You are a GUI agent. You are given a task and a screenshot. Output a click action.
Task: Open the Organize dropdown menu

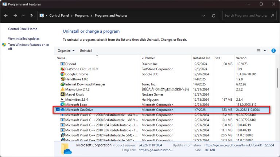(66, 51)
